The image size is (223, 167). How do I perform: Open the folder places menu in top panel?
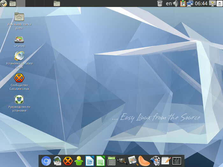point(57,3)
